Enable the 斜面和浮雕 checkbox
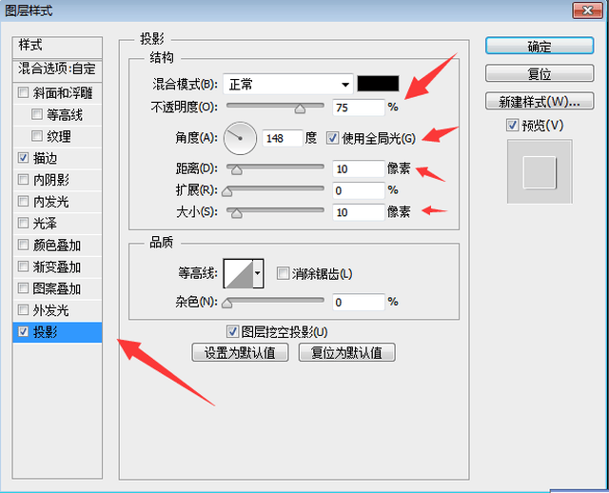The height and width of the screenshot is (493, 609). [23, 92]
